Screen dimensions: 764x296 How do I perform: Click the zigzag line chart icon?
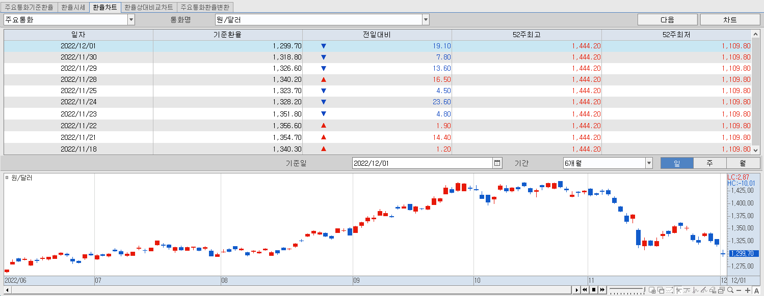point(695,290)
